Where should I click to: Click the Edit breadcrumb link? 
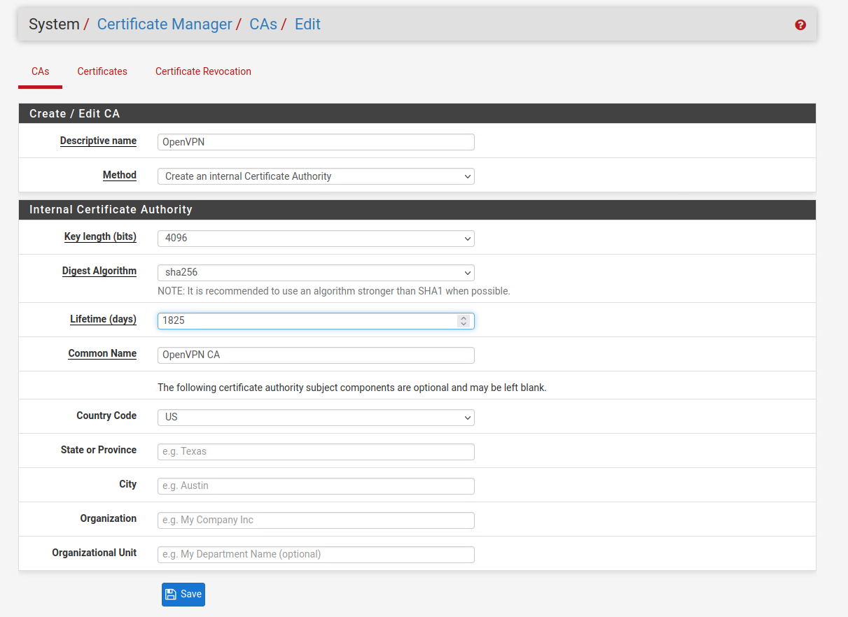coord(307,24)
